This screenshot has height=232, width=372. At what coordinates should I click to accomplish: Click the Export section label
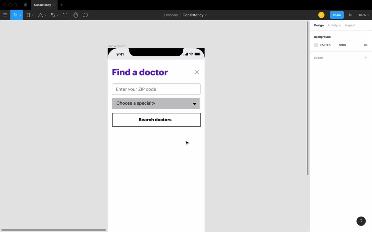click(x=318, y=58)
